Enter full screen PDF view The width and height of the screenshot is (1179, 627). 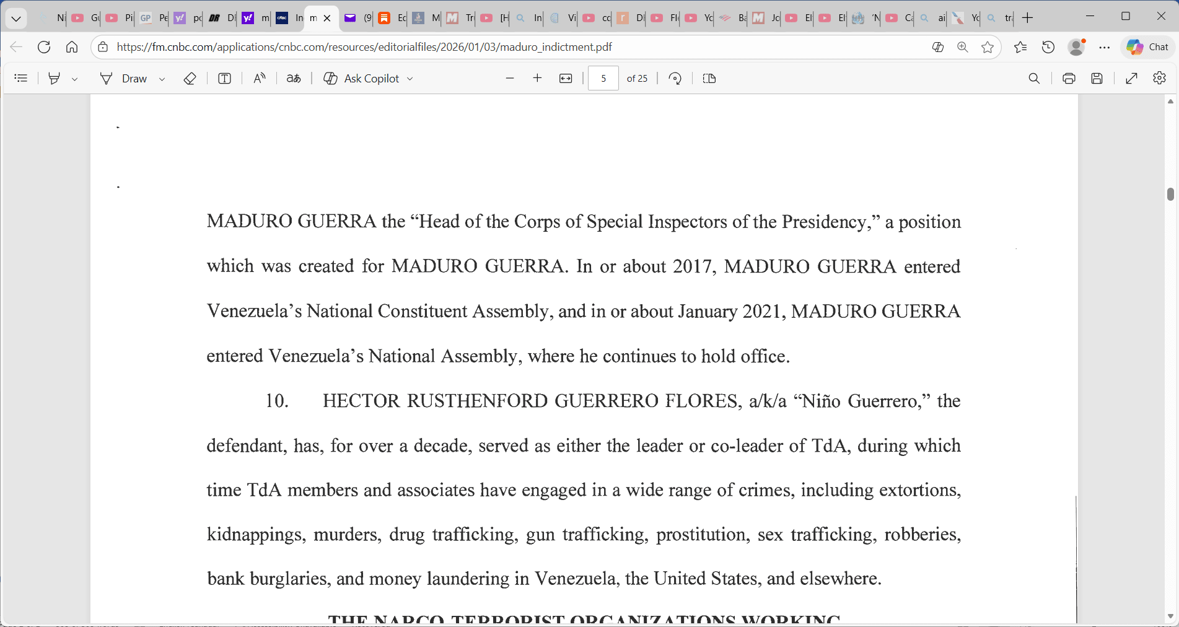click(1131, 78)
